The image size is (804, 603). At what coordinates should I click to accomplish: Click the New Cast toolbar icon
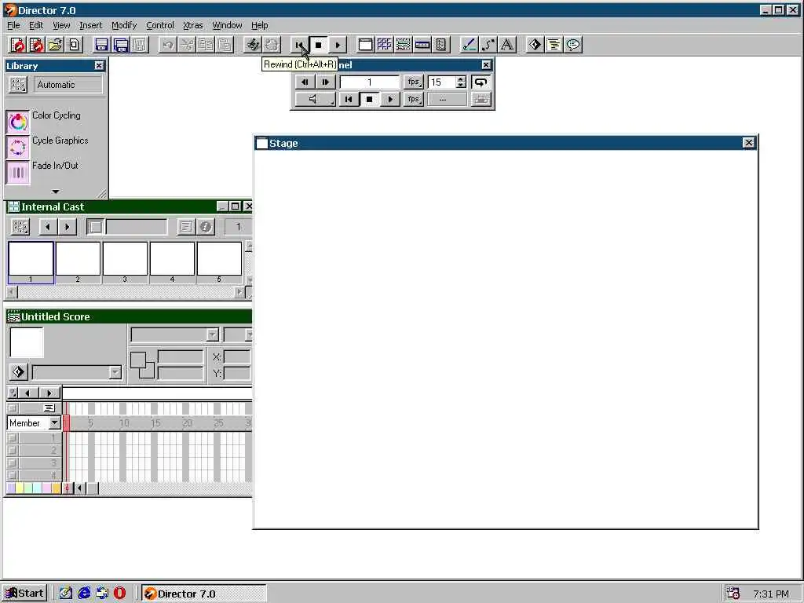(36, 45)
